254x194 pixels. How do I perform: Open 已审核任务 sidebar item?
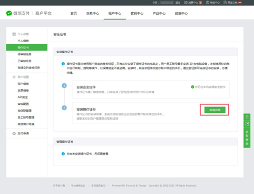pos(24,61)
